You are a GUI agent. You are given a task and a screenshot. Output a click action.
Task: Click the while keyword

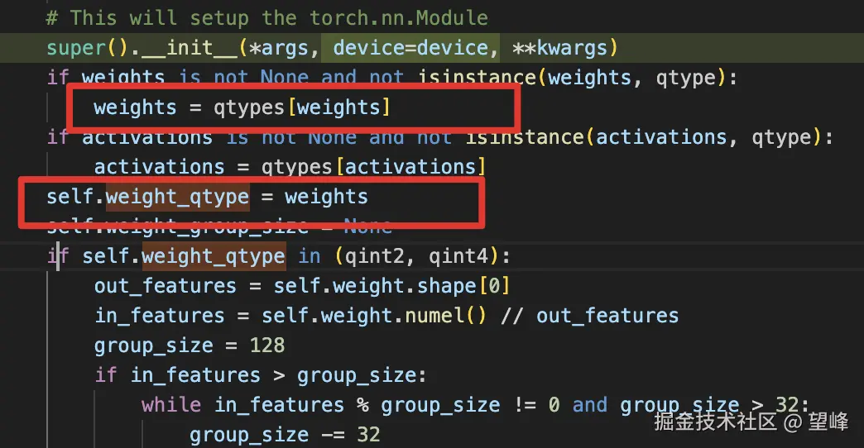(x=170, y=405)
